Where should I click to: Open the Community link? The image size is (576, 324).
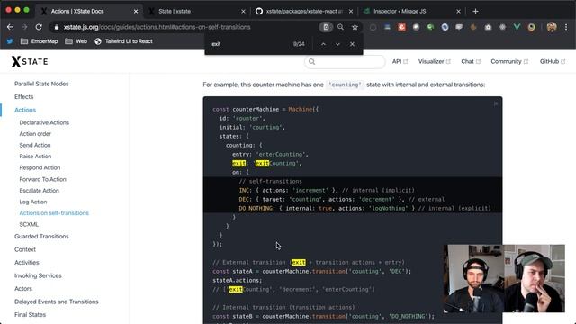pyautogui.click(x=509, y=62)
